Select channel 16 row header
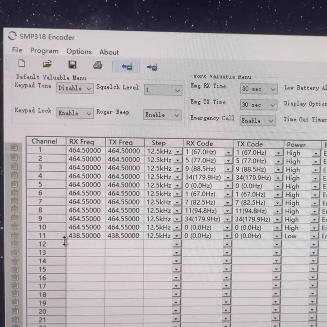 pos(46,278)
